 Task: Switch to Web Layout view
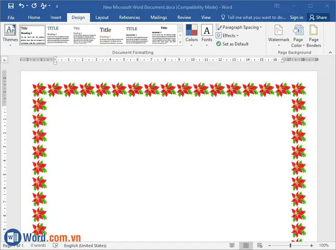click(x=259, y=245)
